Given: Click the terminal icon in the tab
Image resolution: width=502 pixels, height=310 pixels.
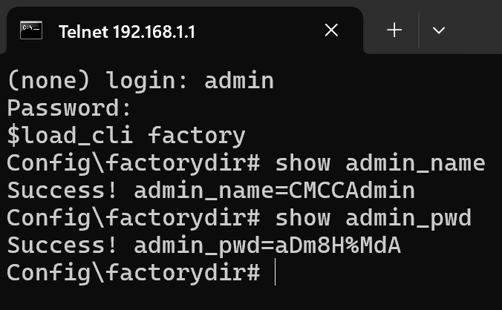Looking at the screenshot, I should tap(31, 30).
